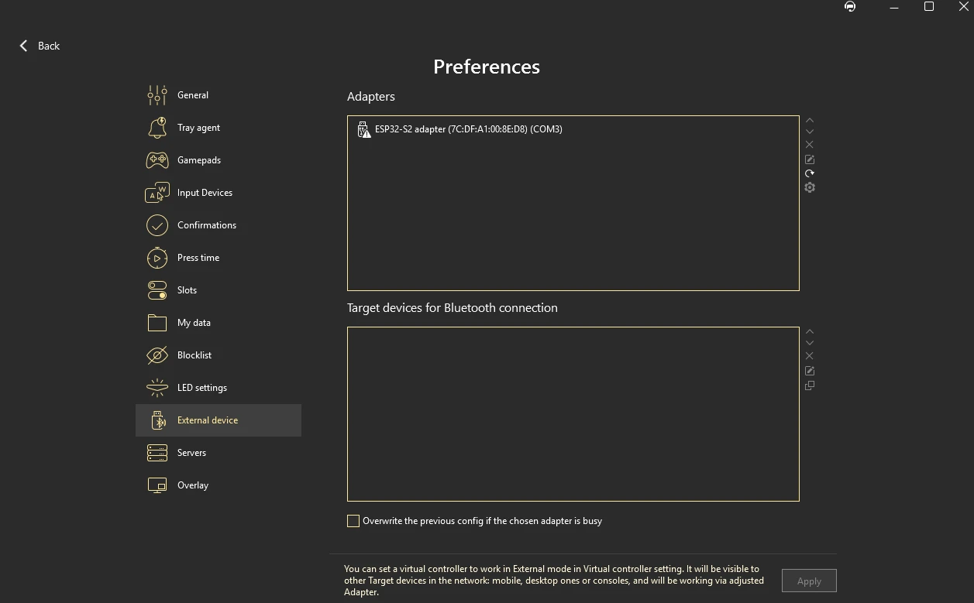Open Input Devices settings

pyautogui.click(x=218, y=193)
